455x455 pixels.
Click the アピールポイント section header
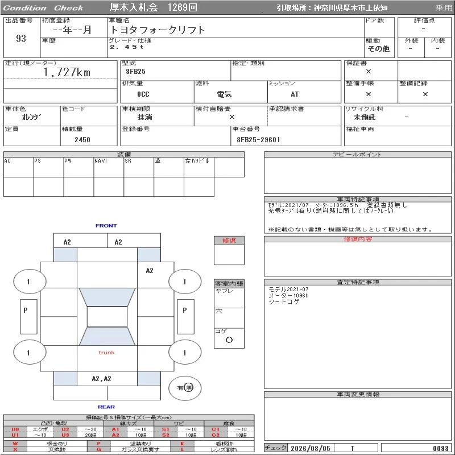pyautogui.click(x=358, y=154)
